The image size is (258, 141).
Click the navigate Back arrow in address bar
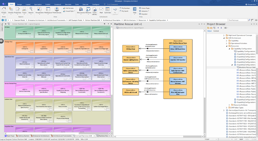(3, 20)
